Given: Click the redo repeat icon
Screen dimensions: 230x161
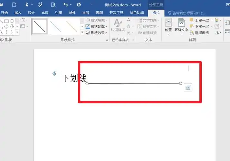Looking at the screenshot, I should tap(79, 5).
